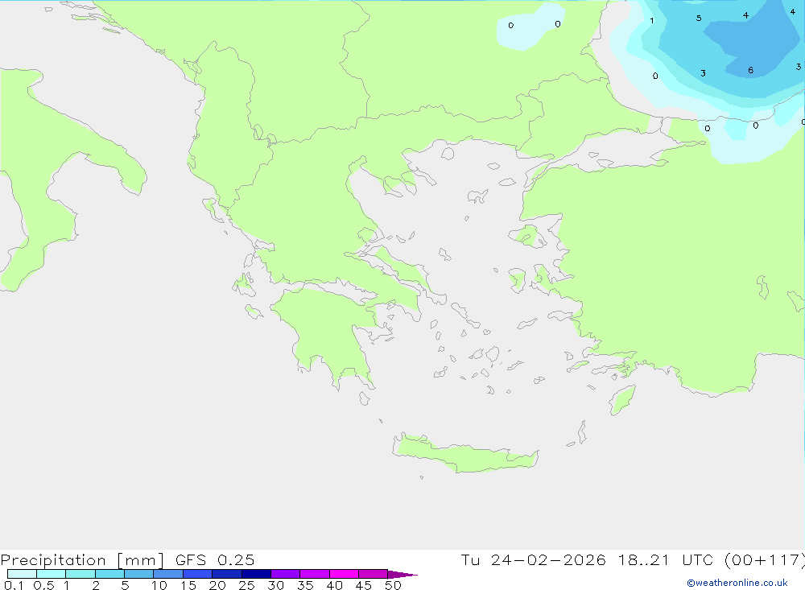
Task: Pick the 45–50 mm legend color swatch
Action: point(374,574)
